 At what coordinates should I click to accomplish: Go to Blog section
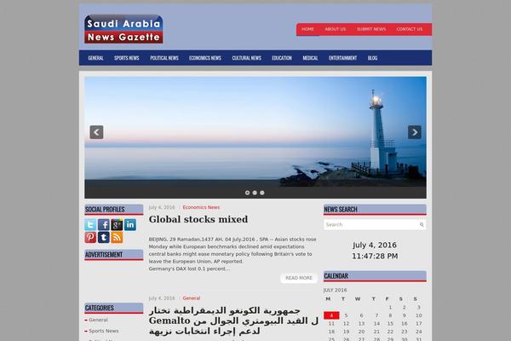click(x=372, y=58)
